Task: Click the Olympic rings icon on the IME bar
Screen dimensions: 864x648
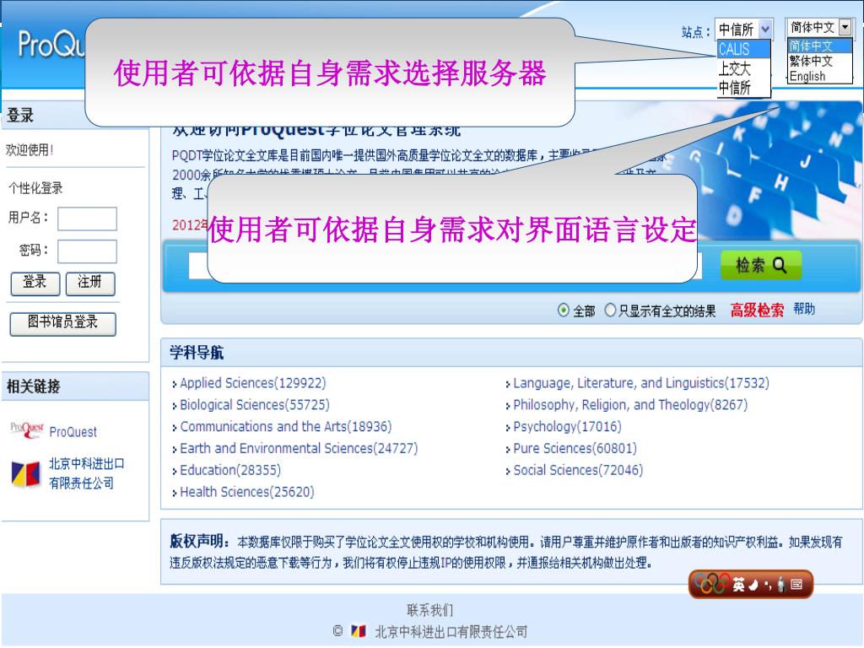Action: pyautogui.click(x=711, y=584)
